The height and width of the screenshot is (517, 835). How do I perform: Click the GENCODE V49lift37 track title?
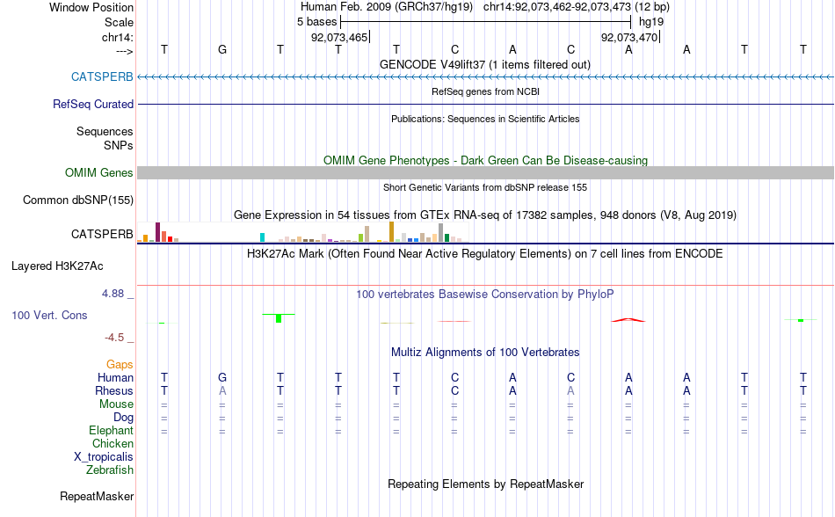coord(484,64)
